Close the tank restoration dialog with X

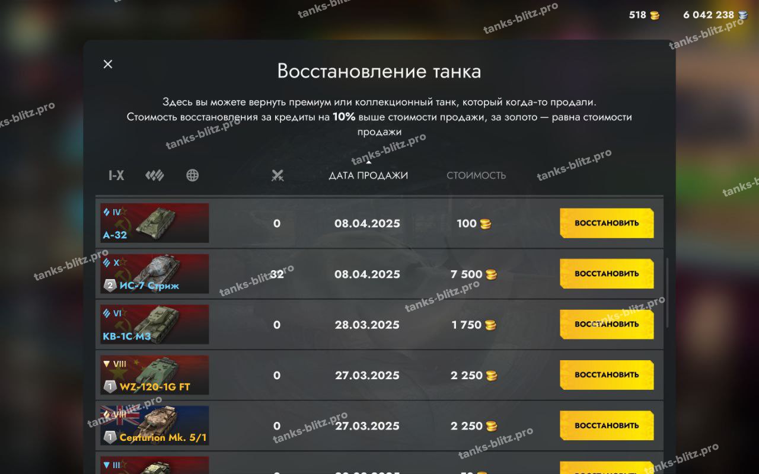[108, 64]
